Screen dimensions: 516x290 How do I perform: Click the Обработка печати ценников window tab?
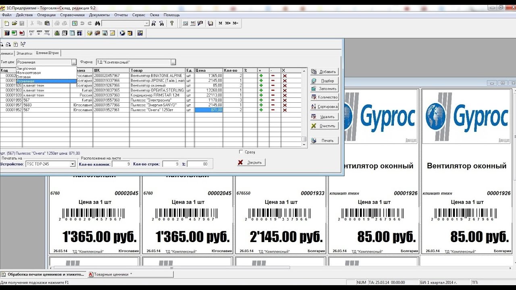[43, 274]
